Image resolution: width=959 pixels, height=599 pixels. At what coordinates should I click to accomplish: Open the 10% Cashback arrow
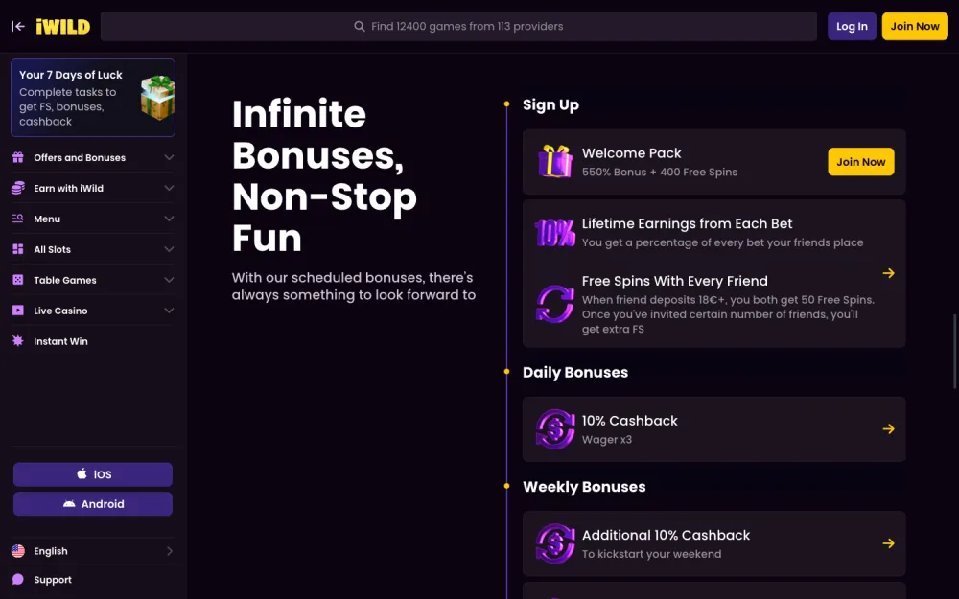click(x=889, y=429)
